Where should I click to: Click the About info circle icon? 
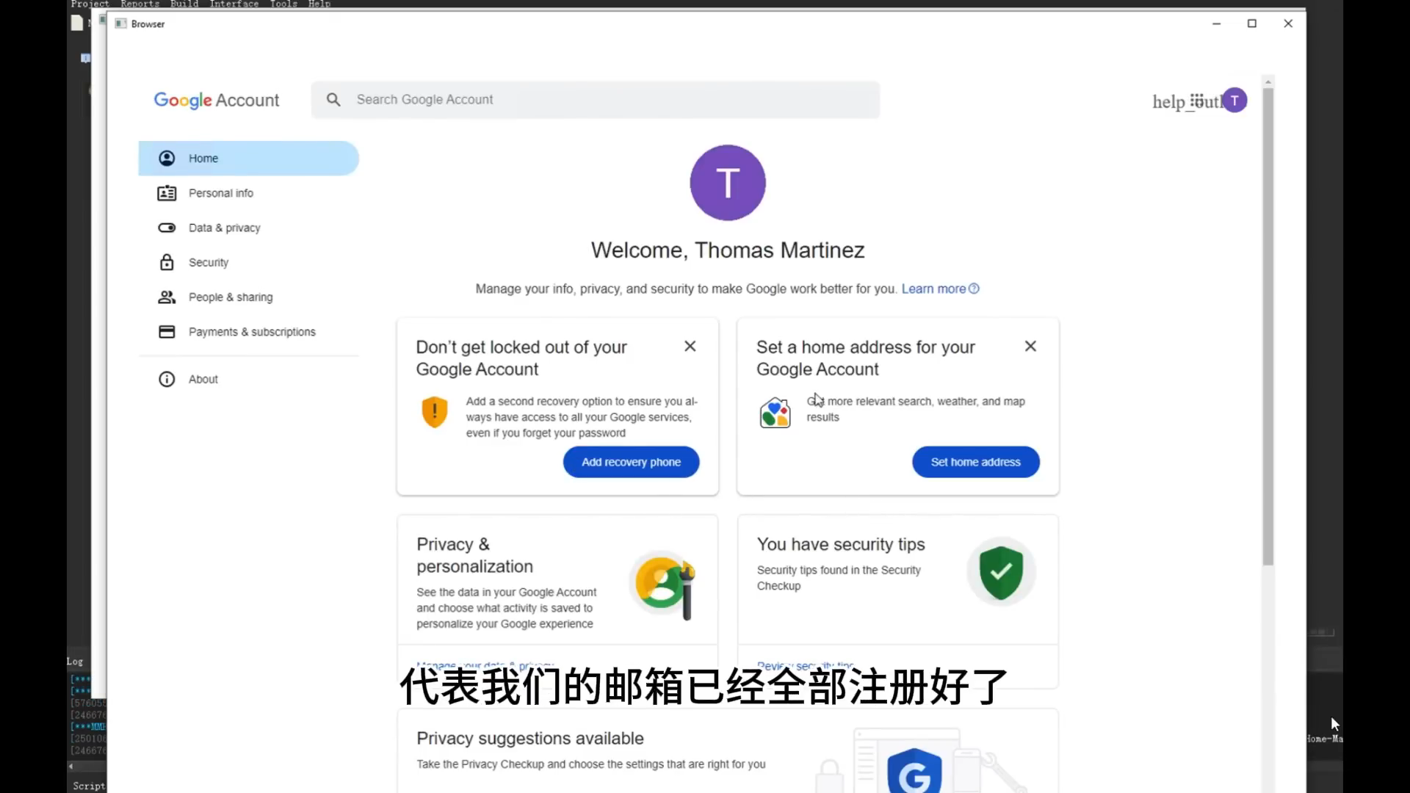[167, 379]
